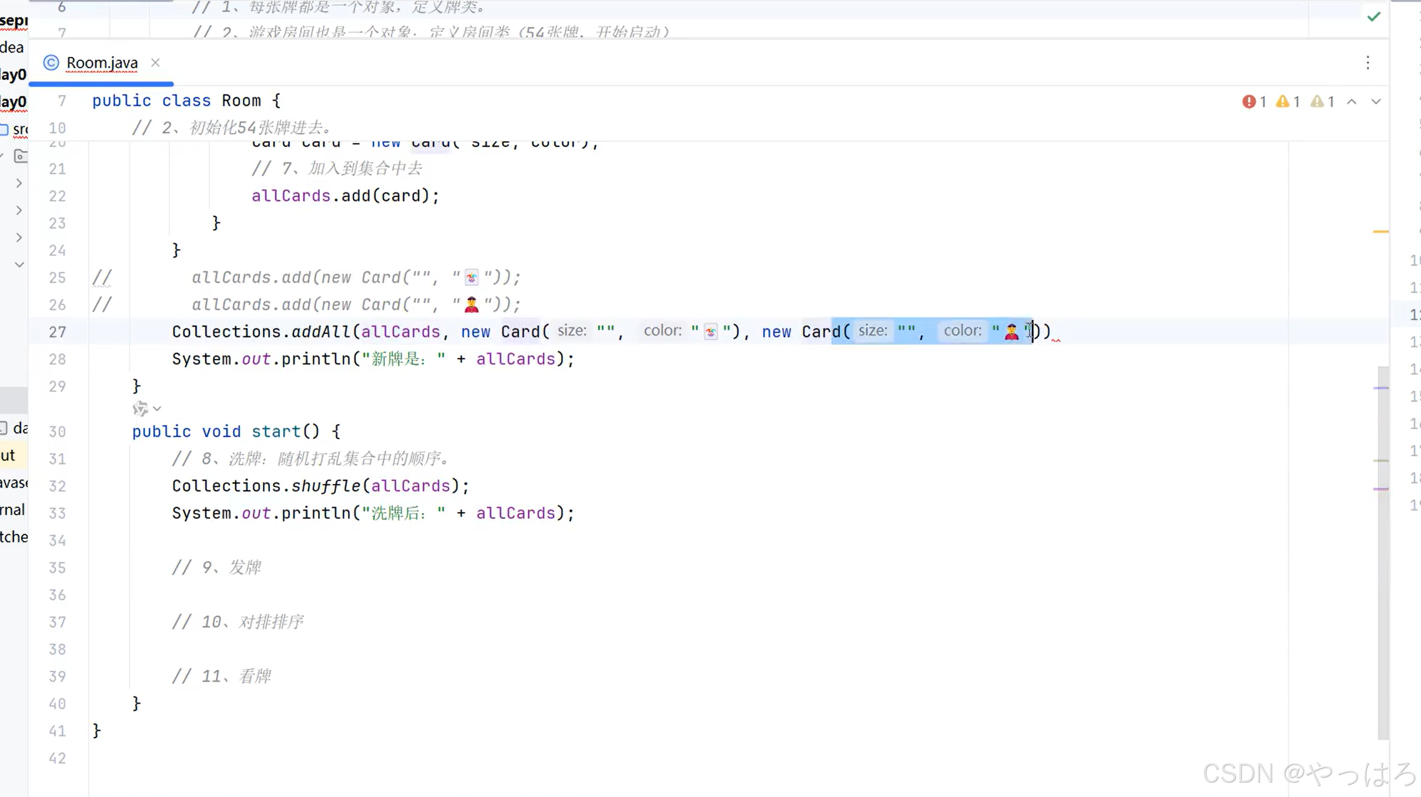This screenshot has width=1421, height=797.
Task: Go to the next highlighted error arrow
Action: [x=1376, y=102]
